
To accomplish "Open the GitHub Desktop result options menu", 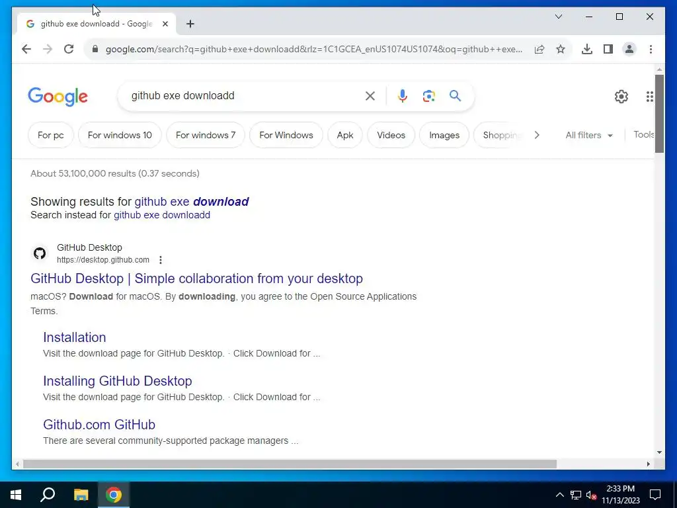I will [161, 260].
